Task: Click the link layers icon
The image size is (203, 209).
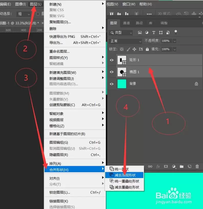Action: 150,166
